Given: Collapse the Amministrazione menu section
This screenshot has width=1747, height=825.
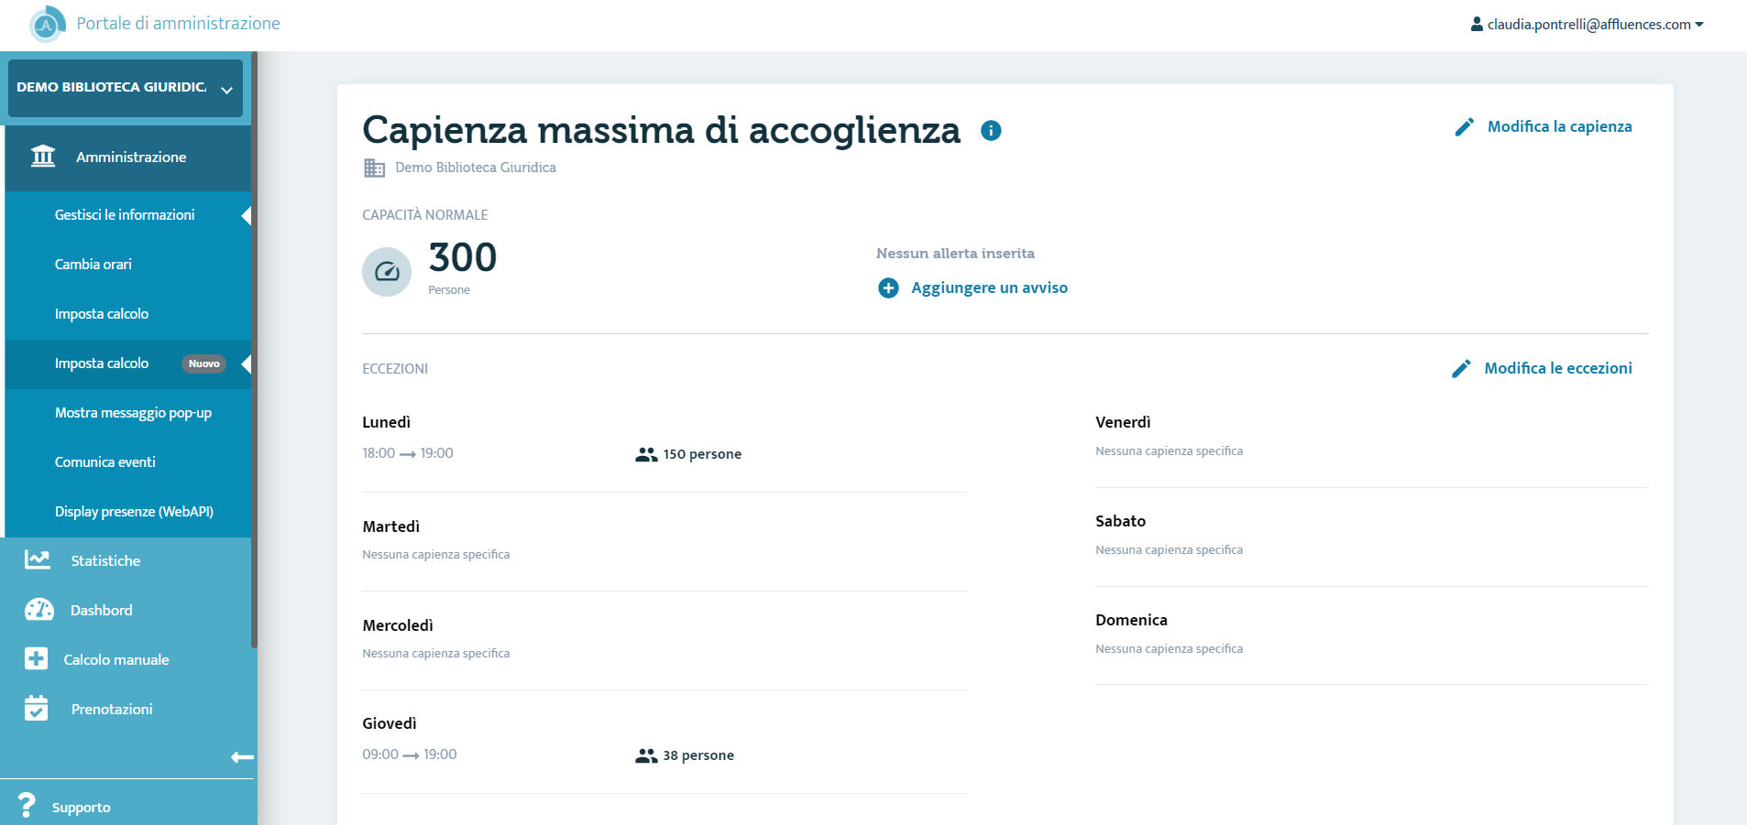Looking at the screenshot, I should pyautogui.click(x=128, y=157).
